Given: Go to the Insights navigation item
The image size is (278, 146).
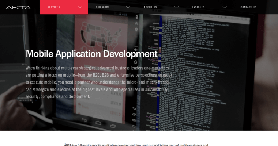Looking at the screenshot, I should pyautogui.click(x=199, y=7).
